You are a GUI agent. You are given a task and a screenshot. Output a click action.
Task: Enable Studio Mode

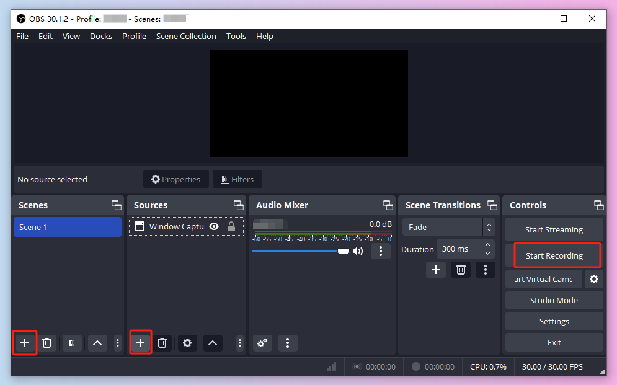554,301
